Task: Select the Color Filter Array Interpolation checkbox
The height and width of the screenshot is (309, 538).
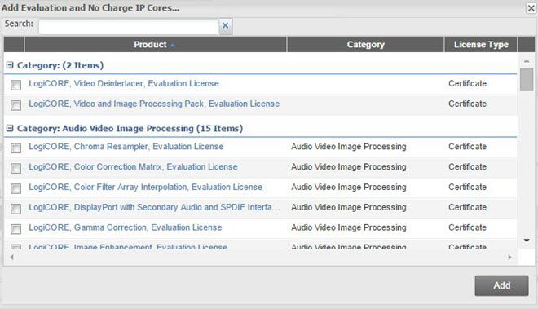Action: [x=15, y=188]
